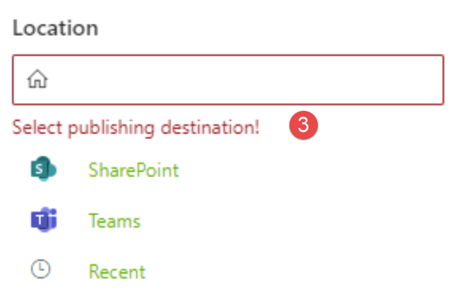The height and width of the screenshot is (298, 459).
Task: Focus the empty Location input box
Action: point(240,80)
